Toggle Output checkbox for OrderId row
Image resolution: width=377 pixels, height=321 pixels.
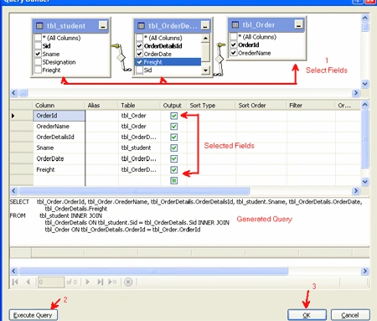[x=173, y=116]
